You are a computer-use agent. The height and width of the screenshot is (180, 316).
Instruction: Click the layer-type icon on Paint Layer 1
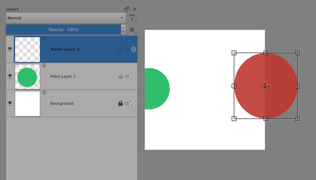click(x=44, y=65)
